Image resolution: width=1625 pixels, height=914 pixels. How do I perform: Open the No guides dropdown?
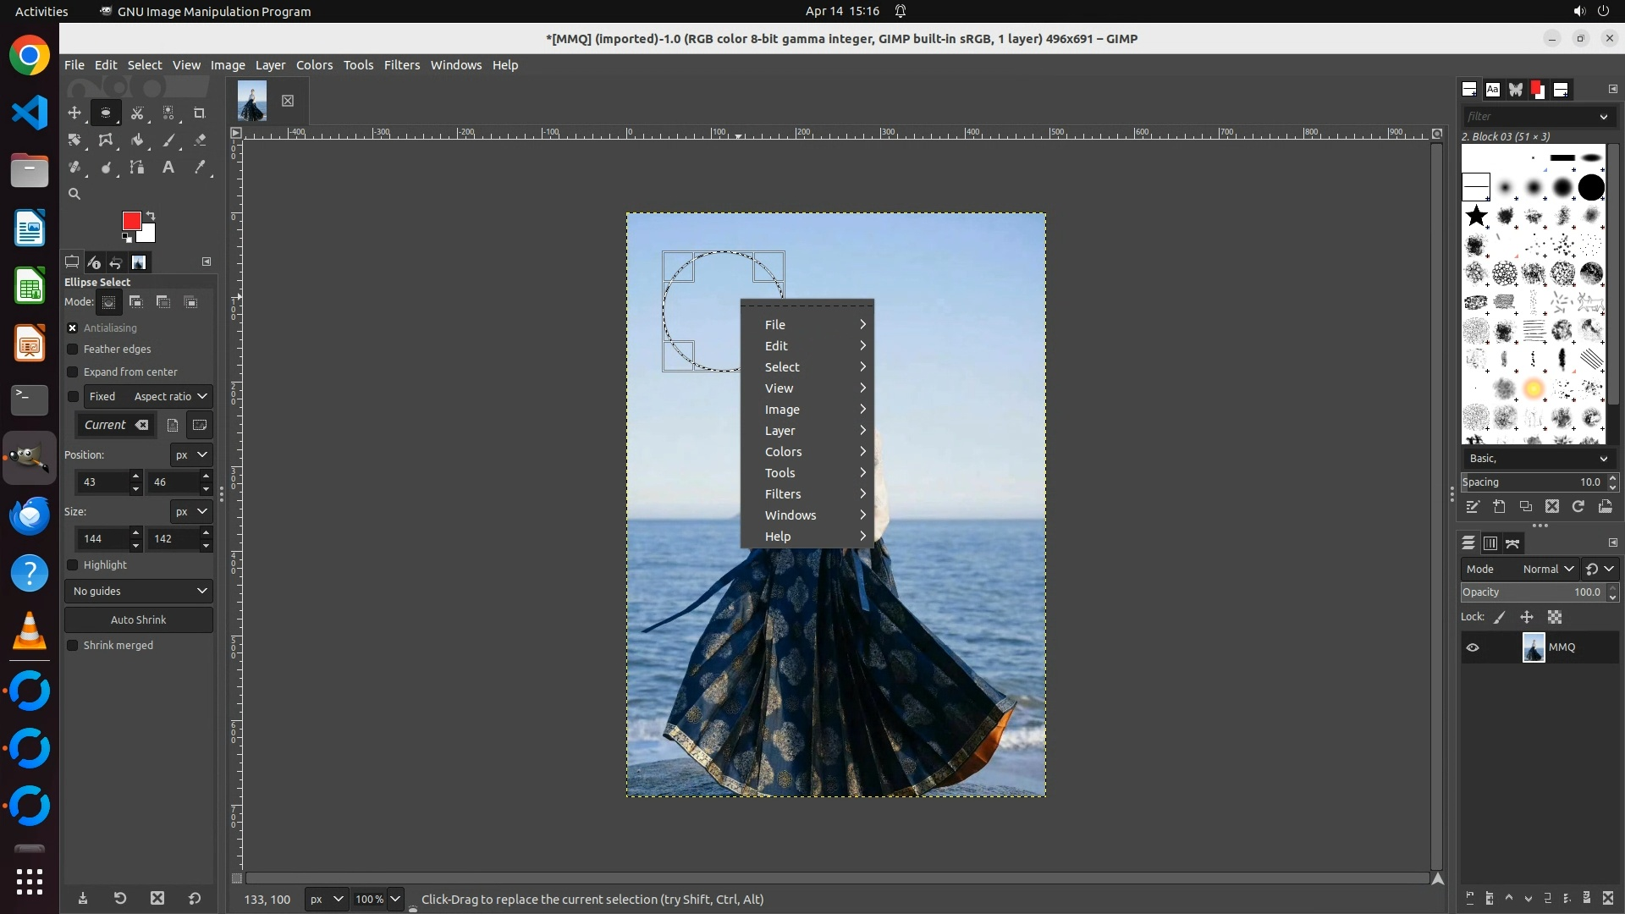pos(139,591)
